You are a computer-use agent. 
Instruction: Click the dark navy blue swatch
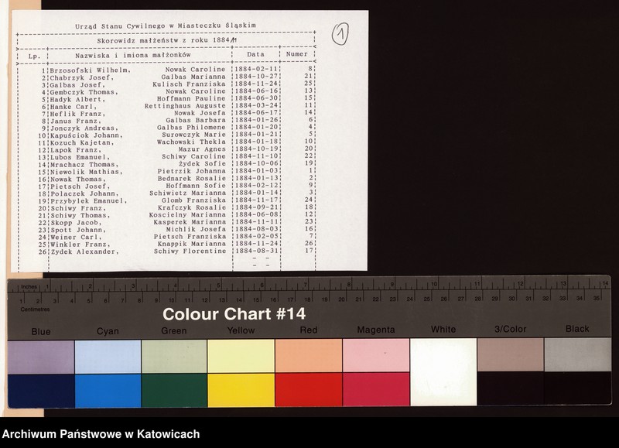point(41,391)
